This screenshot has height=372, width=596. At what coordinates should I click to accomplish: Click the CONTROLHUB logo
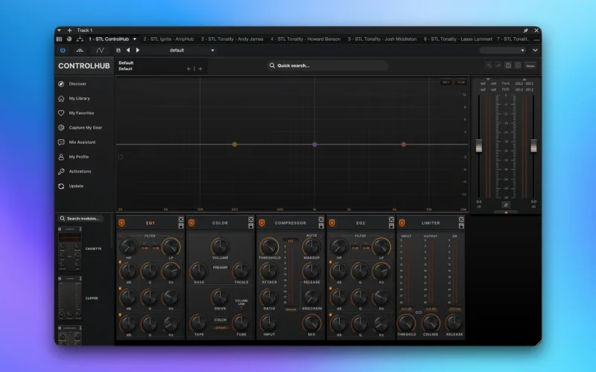pyautogui.click(x=84, y=65)
